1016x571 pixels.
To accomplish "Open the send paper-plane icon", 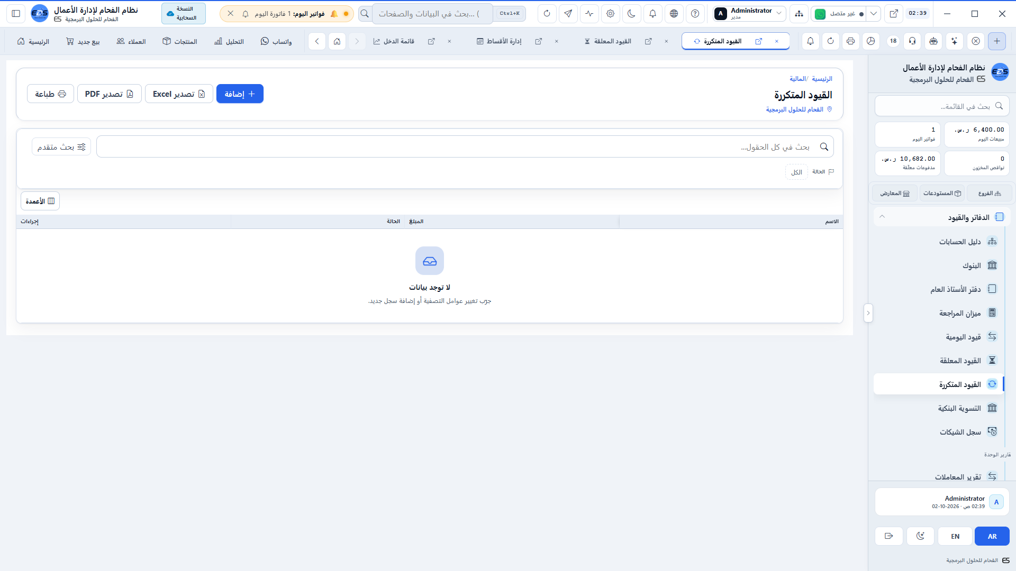I will point(568,14).
